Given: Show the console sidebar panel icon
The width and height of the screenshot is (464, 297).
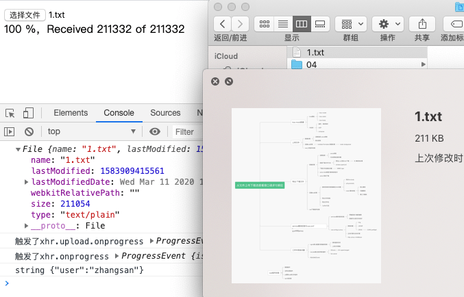Looking at the screenshot, I should point(9,132).
